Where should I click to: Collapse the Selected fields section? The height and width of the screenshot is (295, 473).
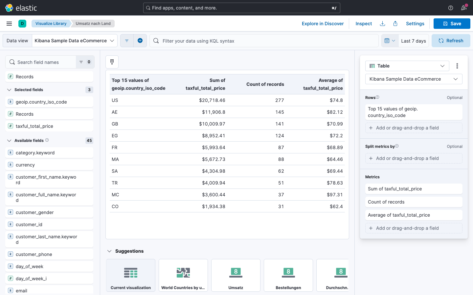[9, 90]
